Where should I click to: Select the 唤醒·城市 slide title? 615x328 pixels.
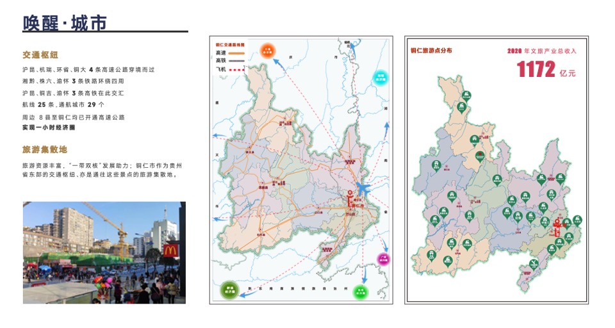(x=64, y=24)
